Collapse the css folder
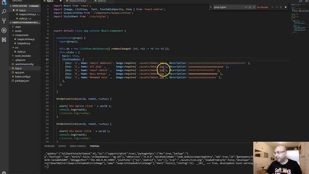Screen dimensions: 309x174 [16, 47]
